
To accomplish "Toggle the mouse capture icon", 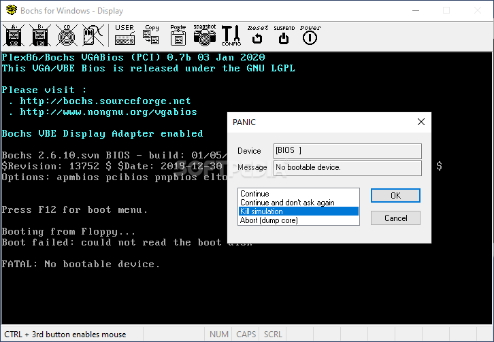I will coord(93,35).
